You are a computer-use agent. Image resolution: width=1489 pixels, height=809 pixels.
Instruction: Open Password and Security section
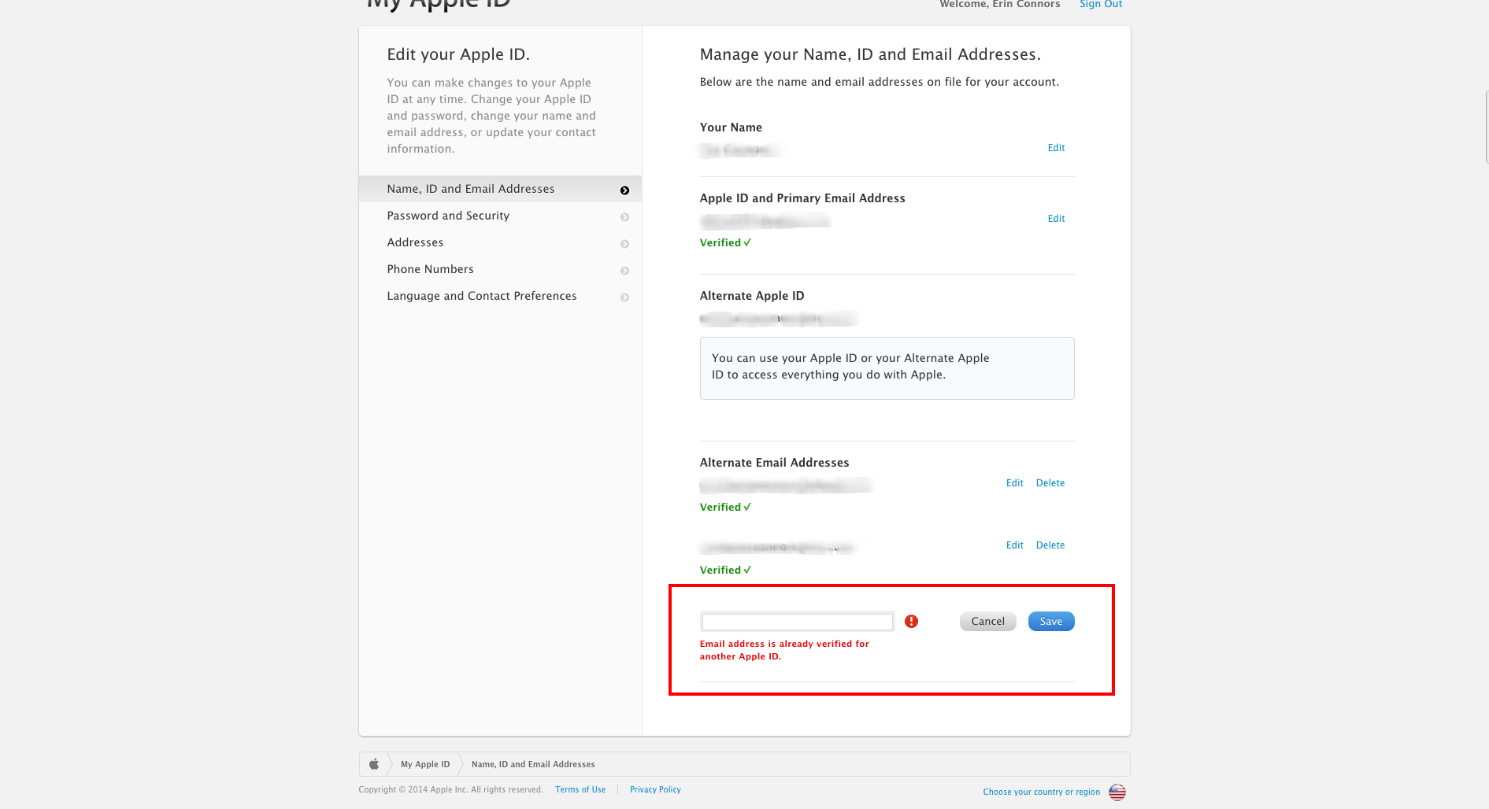pyautogui.click(x=500, y=216)
